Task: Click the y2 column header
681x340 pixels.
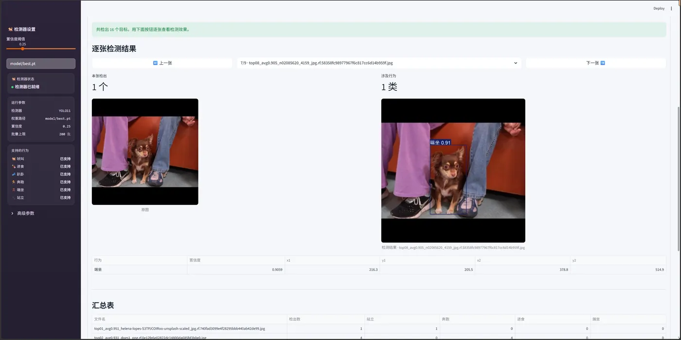Action: (x=618, y=260)
